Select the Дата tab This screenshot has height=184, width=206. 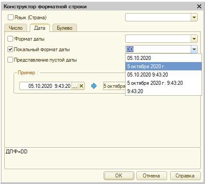(40, 28)
